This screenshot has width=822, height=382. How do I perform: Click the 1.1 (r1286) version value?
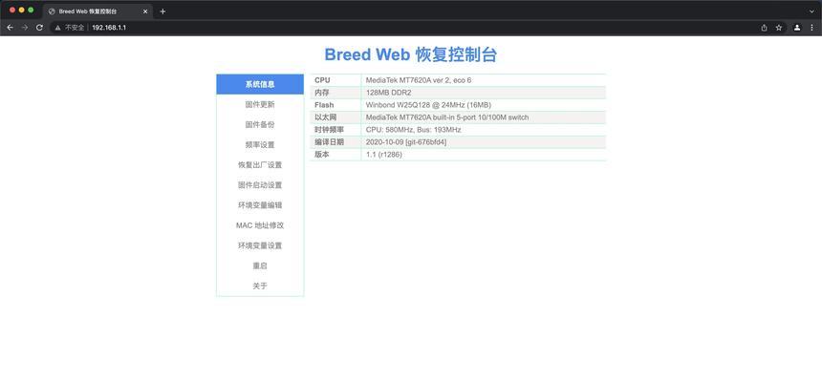[383, 155]
